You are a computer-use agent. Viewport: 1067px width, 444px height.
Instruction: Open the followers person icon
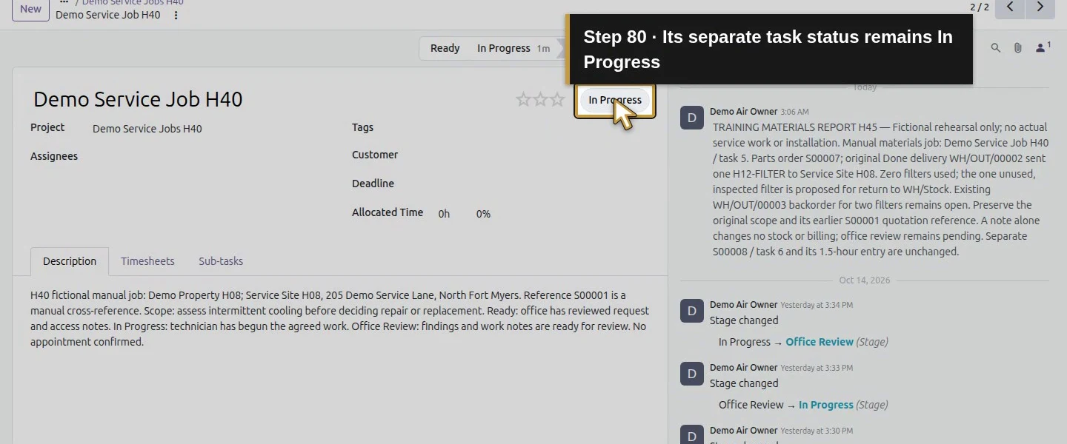point(1043,47)
